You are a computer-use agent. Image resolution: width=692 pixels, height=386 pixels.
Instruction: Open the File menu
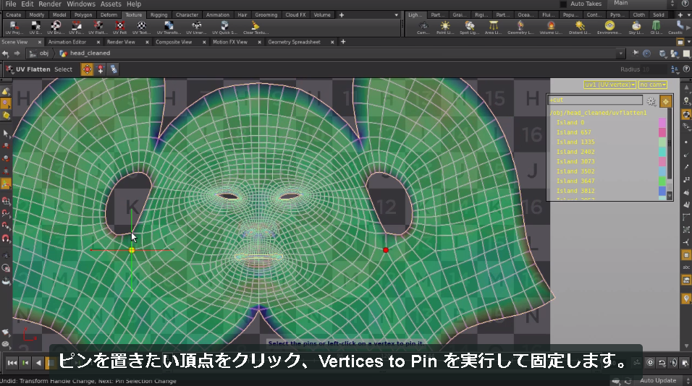[x=11, y=4]
